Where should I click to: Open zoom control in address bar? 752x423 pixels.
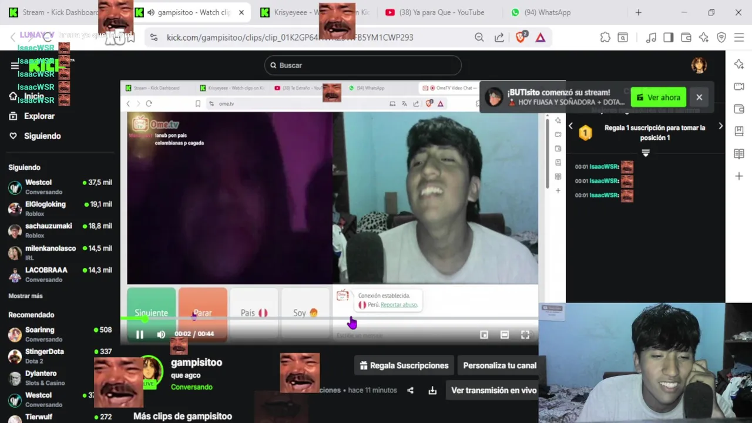(479, 38)
